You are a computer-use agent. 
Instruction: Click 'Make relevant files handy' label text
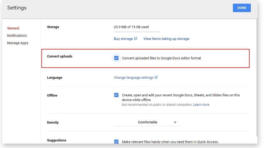170,142
